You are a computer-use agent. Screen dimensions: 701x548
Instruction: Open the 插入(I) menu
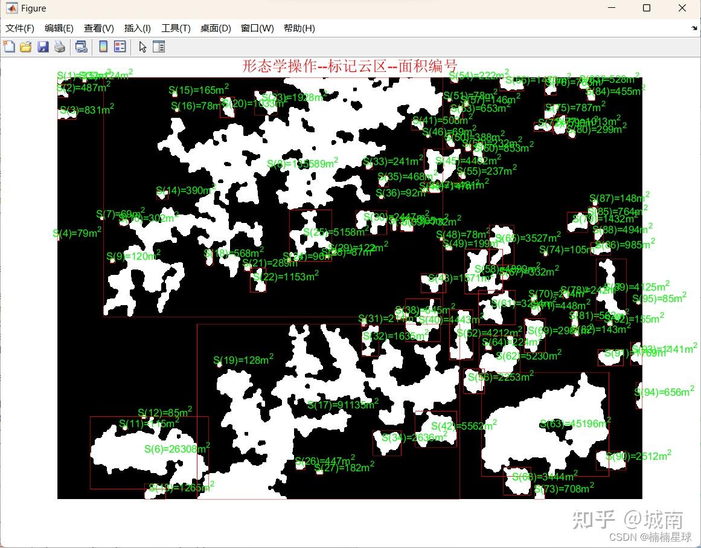tap(137, 28)
